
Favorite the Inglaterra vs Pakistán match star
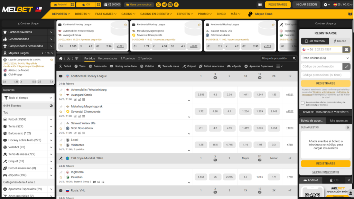(61, 177)
